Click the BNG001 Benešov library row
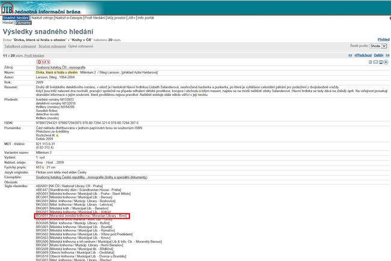This screenshot has width=391, height=261. 72,209
